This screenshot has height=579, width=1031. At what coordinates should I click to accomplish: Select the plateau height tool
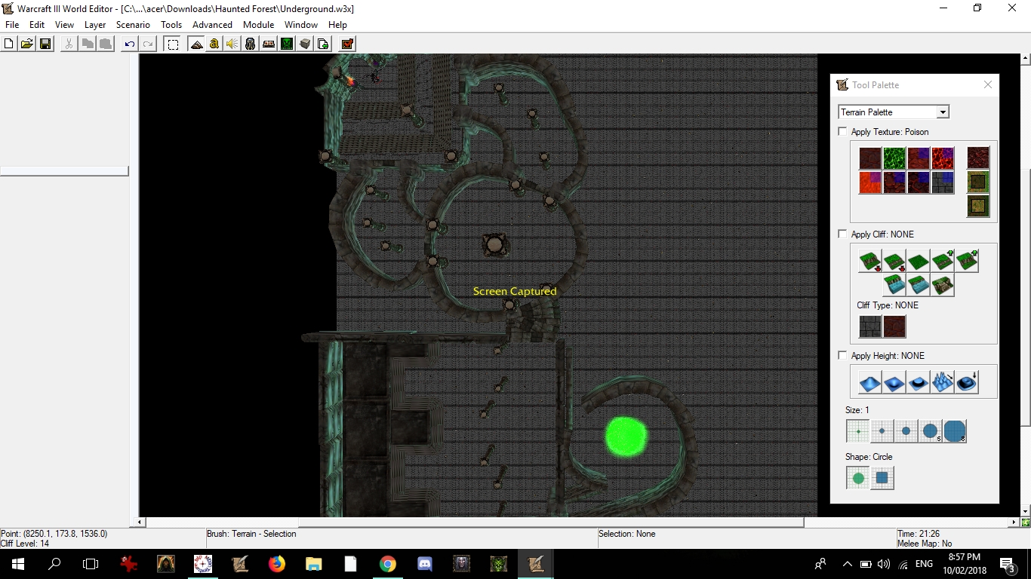pos(919,382)
